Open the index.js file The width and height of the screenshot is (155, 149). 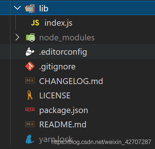point(58,23)
